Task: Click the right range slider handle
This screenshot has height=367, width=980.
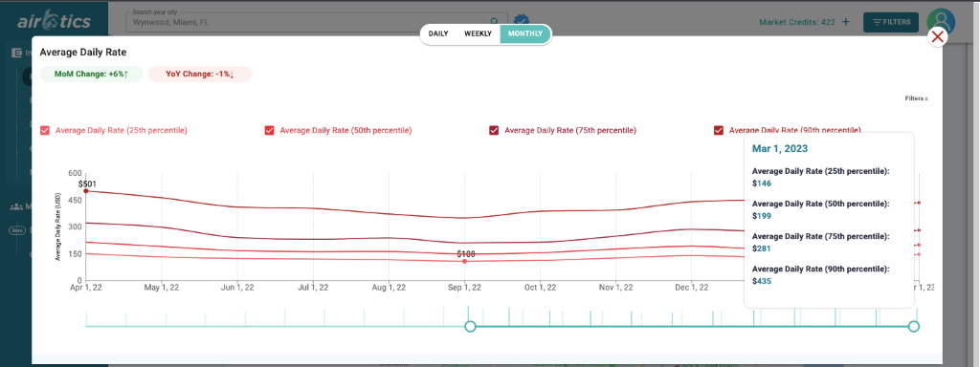Action: pyautogui.click(x=914, y=326)
